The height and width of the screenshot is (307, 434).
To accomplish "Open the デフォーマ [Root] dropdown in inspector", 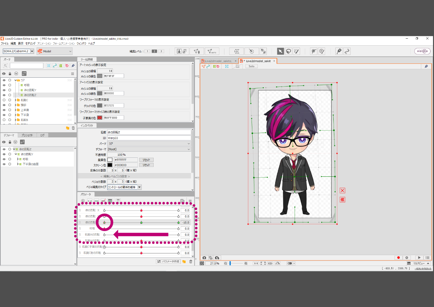I will [x=149, y=149].
